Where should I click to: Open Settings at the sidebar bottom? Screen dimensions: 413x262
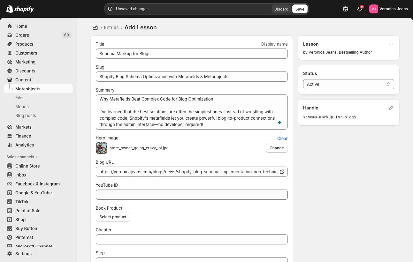pyautogui.click(x=23, y=254)
